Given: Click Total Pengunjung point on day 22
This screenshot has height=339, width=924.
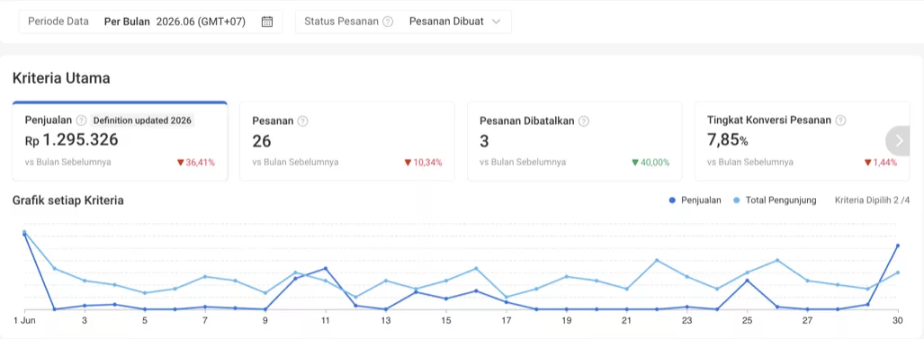Looking at the screenshot, I should coord(657,260).
